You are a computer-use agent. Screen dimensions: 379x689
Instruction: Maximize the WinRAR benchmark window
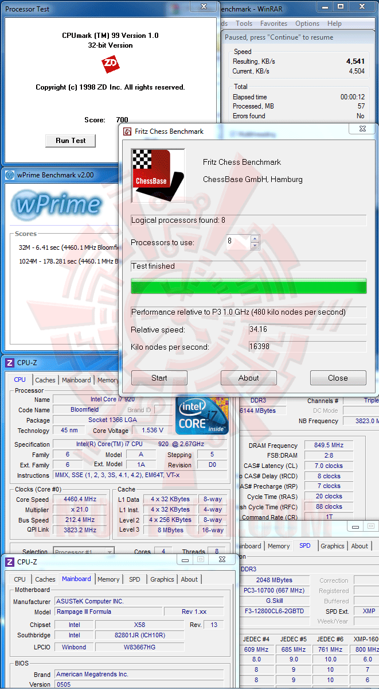tap(341, 6)
